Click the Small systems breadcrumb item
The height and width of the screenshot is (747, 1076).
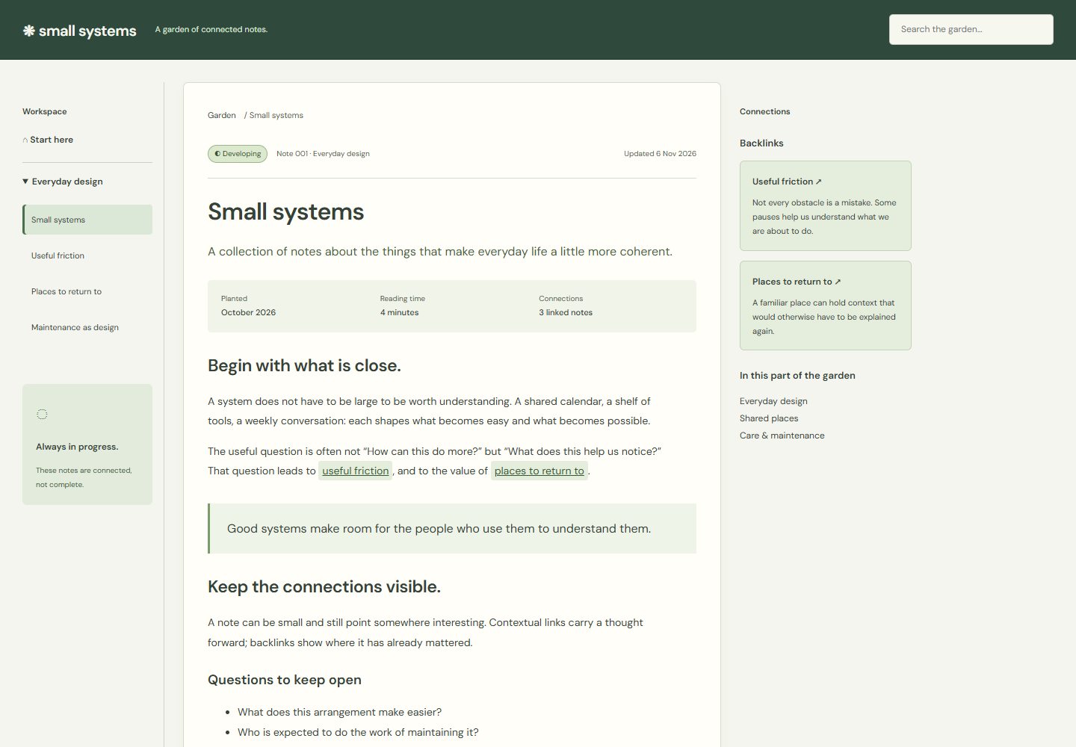tap(276, 115)
